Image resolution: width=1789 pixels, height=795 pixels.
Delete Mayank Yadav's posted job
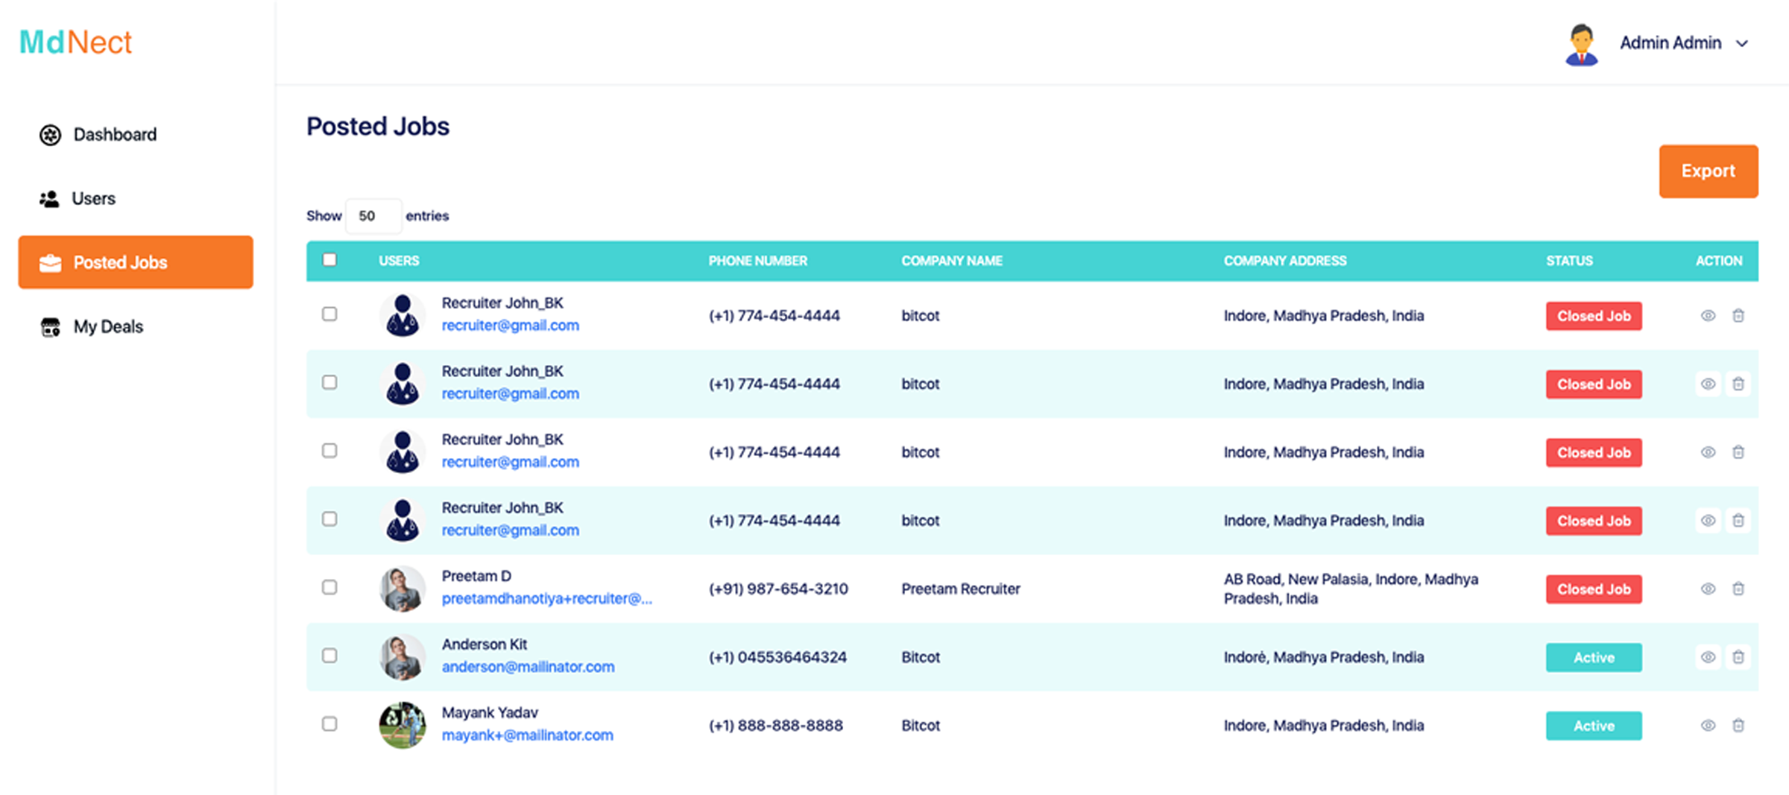coord(1739,725)
